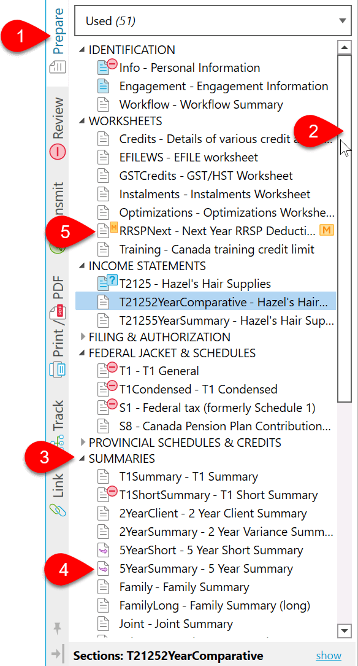This screenshot has height=666, width=358.
Task: Open GSTCredits - GST/HST Worksheet
Action: [x=206, y=176]
